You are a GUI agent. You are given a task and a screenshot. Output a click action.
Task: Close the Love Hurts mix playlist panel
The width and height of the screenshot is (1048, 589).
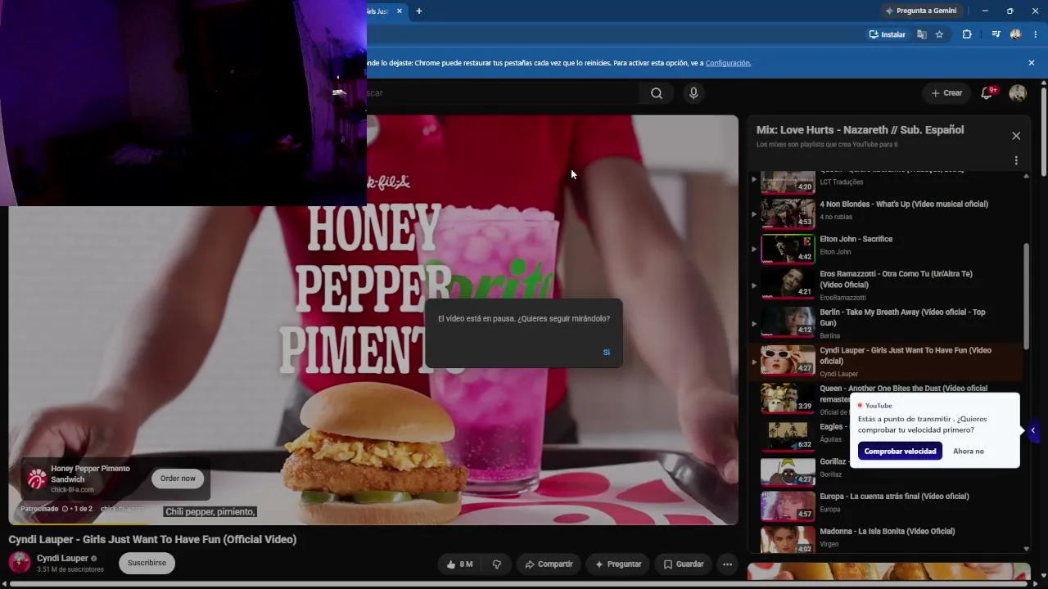(1016, 136)
